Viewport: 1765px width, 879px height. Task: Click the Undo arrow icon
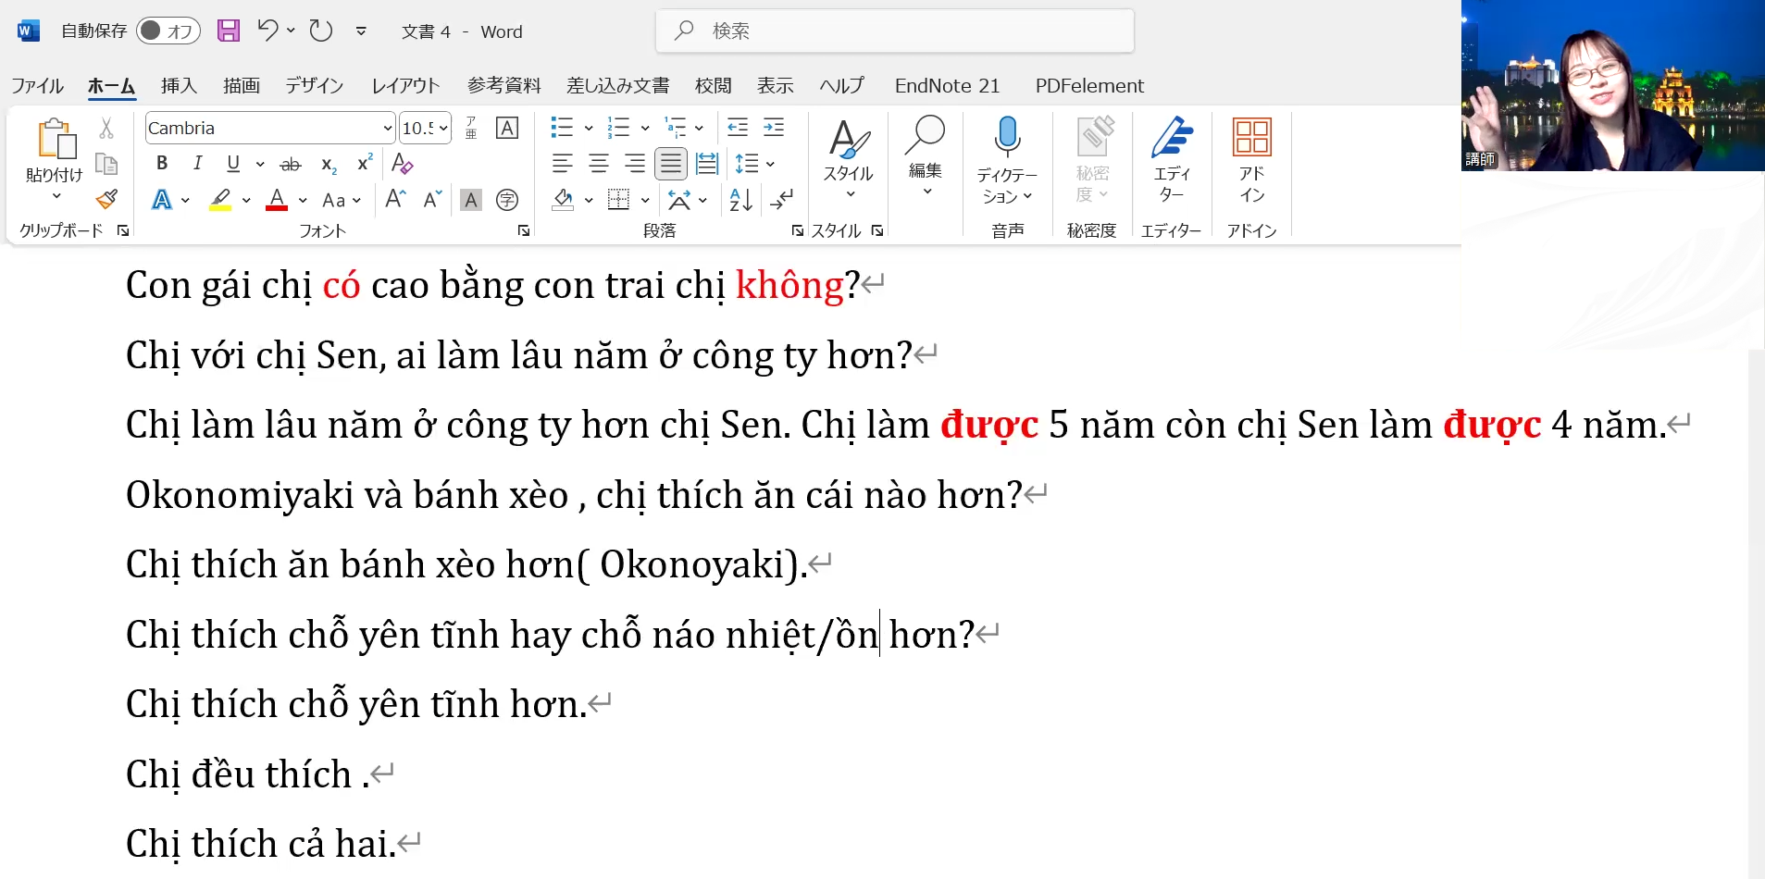coord(267,31)
